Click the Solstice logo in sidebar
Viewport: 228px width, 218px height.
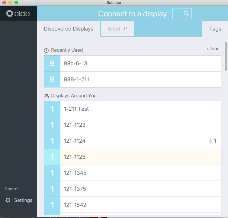(18, 14)
